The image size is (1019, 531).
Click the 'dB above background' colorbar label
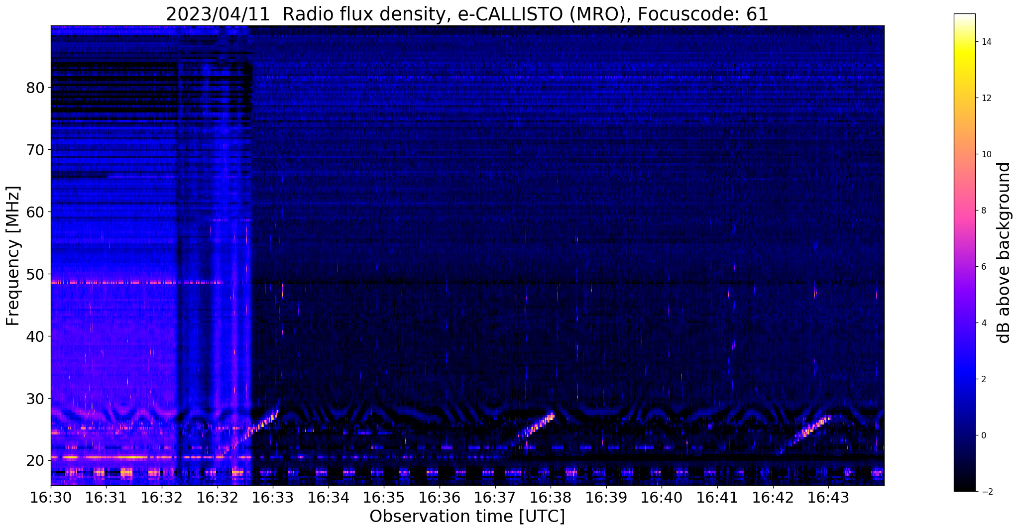[x=1004, y=252]
